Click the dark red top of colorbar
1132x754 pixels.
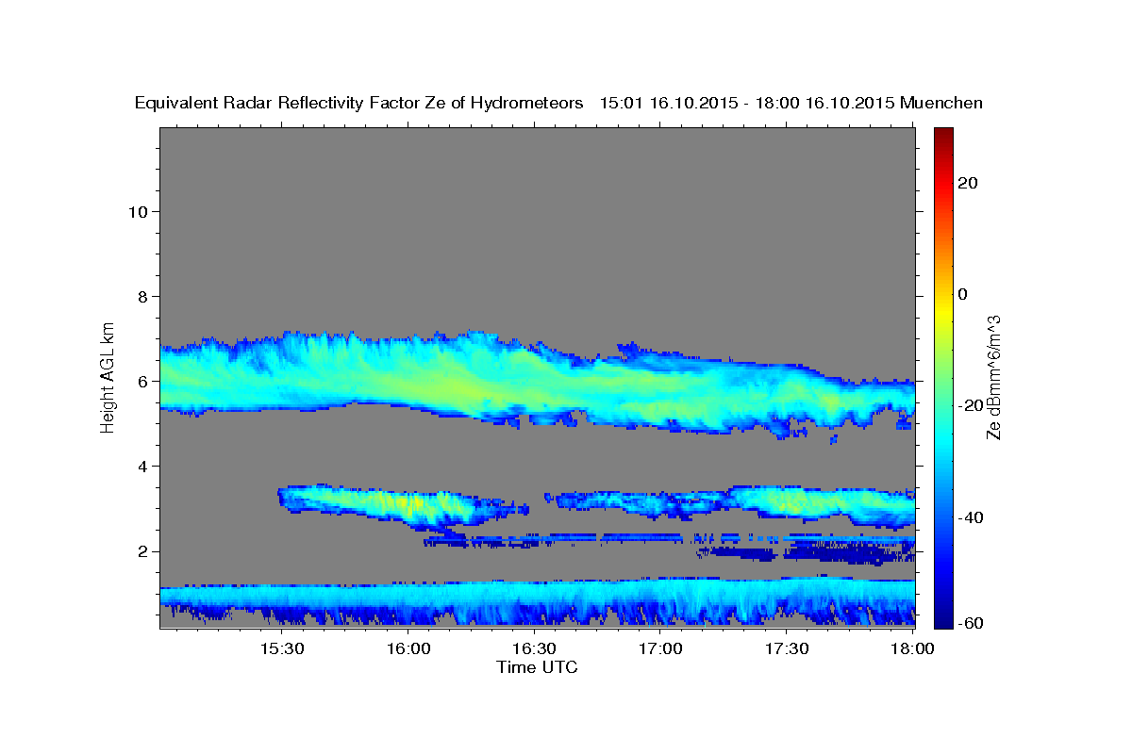click(945, 134)
